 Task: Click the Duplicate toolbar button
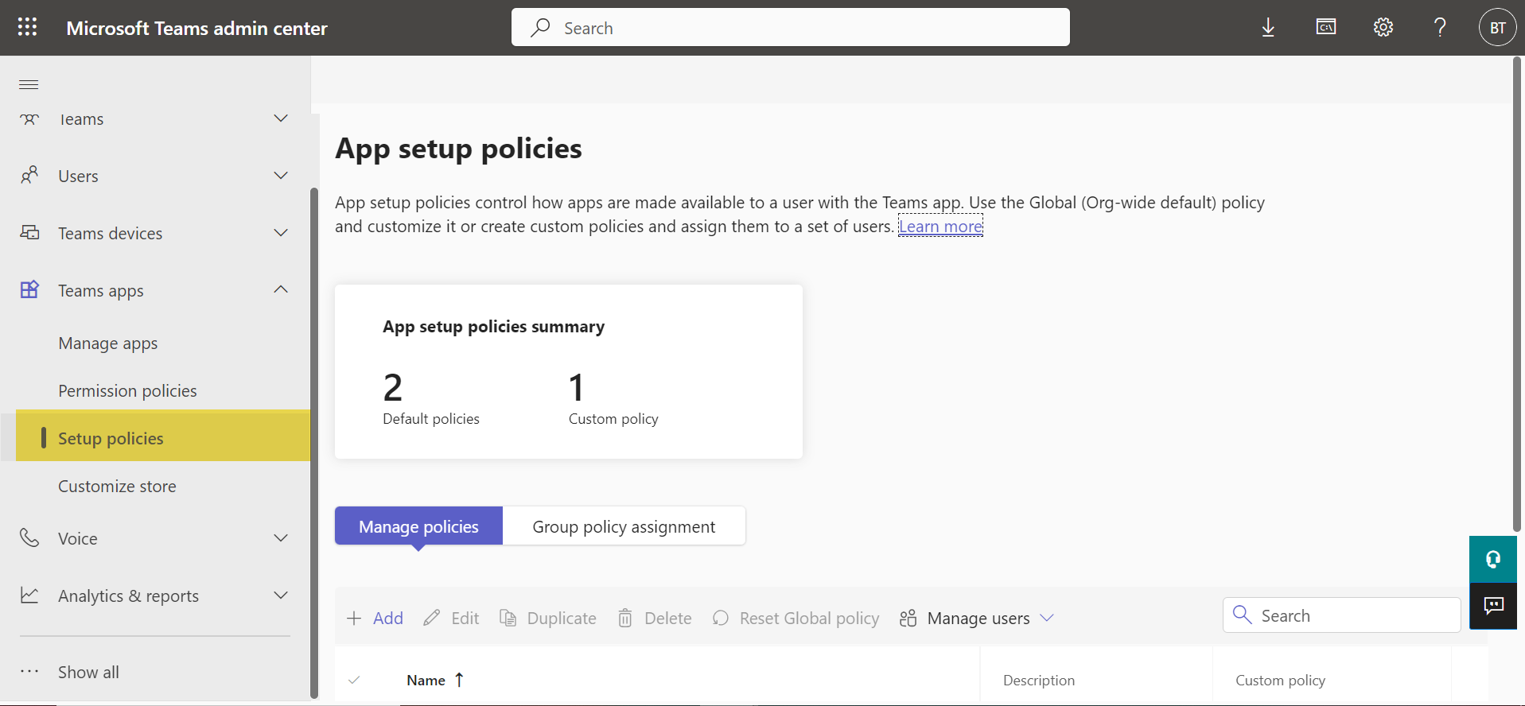(547, 619)
